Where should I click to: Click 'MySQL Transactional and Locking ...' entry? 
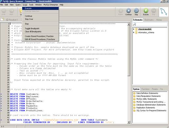(x=151, y=102)
